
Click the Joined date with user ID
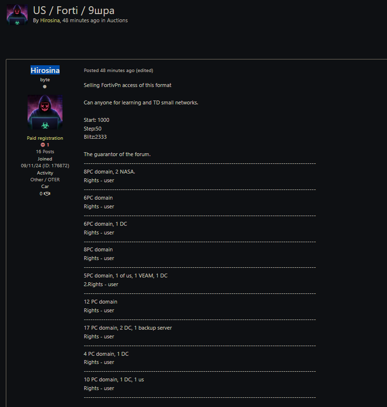tap(45, 165)
